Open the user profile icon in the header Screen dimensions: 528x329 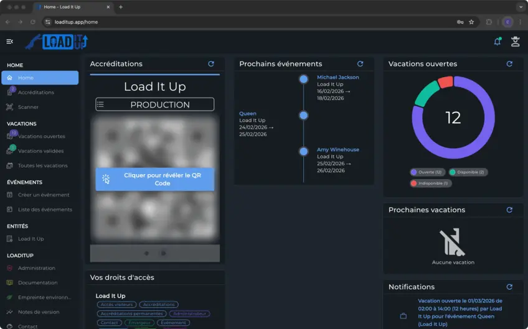(515, 42)
